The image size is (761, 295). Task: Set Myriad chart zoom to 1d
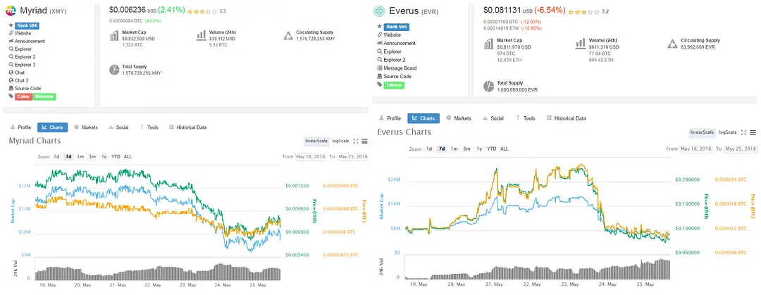[57, 157]
